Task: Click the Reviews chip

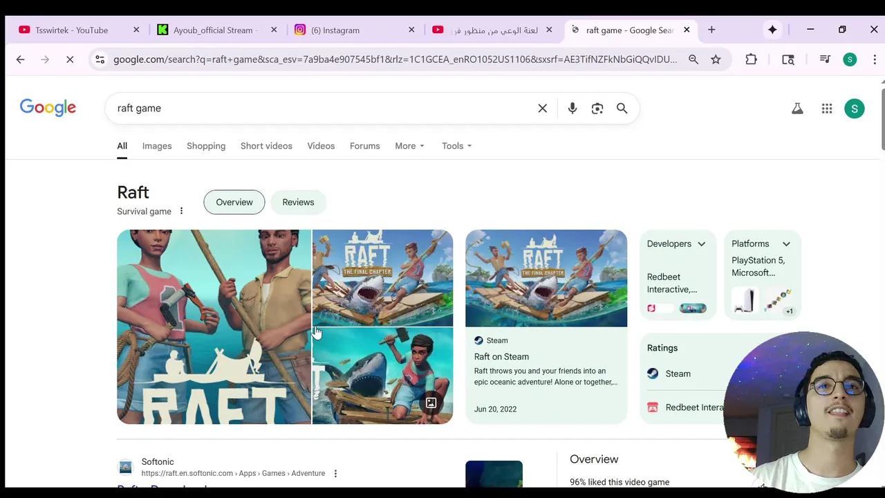Action: point(298,202)
